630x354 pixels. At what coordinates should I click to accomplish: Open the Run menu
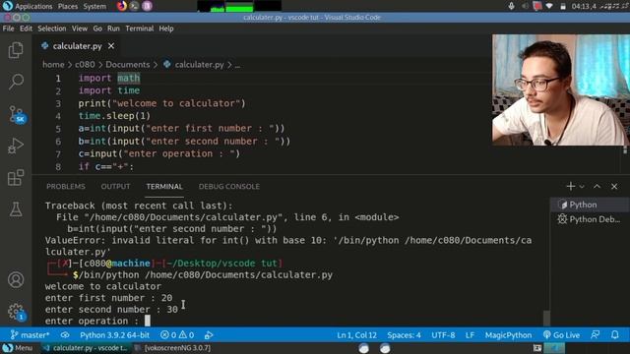(113, 29)
